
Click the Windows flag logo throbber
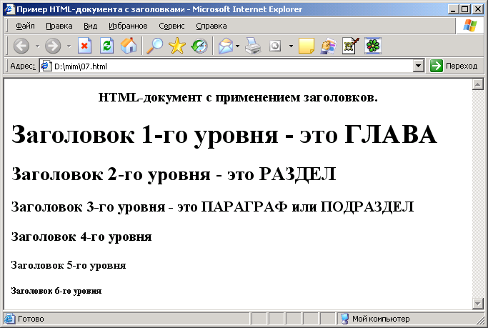(x=470, y=26)
